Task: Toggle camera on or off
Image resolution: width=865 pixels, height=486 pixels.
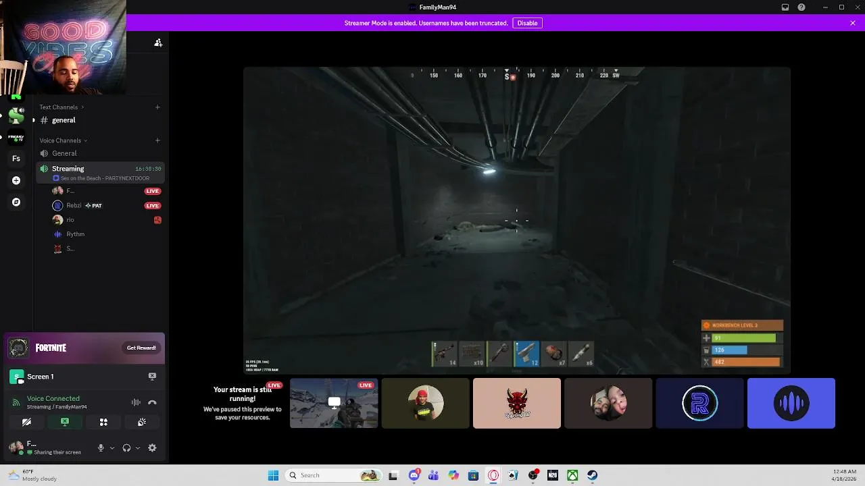Action: tap(26, 422)
